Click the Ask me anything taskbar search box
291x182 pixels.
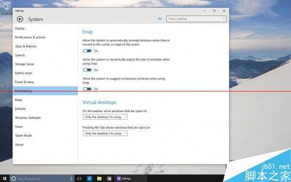pyautogui.click(x=42, y=179)
